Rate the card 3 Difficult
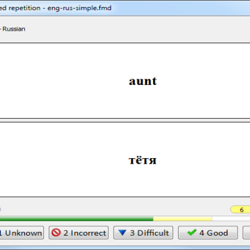The width and height of the screenshot is (250, 250). (x=143, y=232)
